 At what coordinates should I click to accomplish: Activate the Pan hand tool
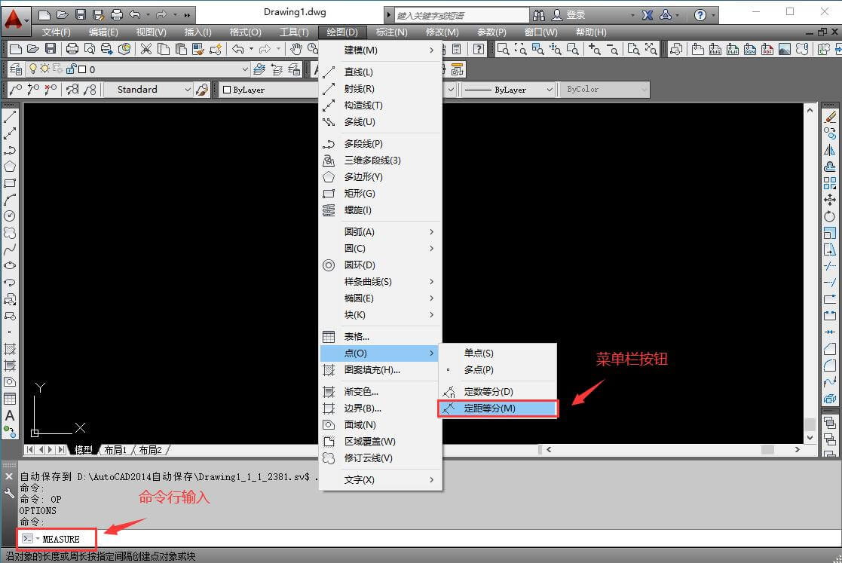(296, 50)
